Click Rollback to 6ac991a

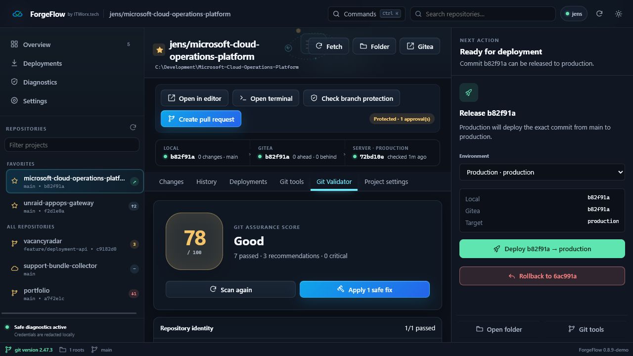coord(542,276)
